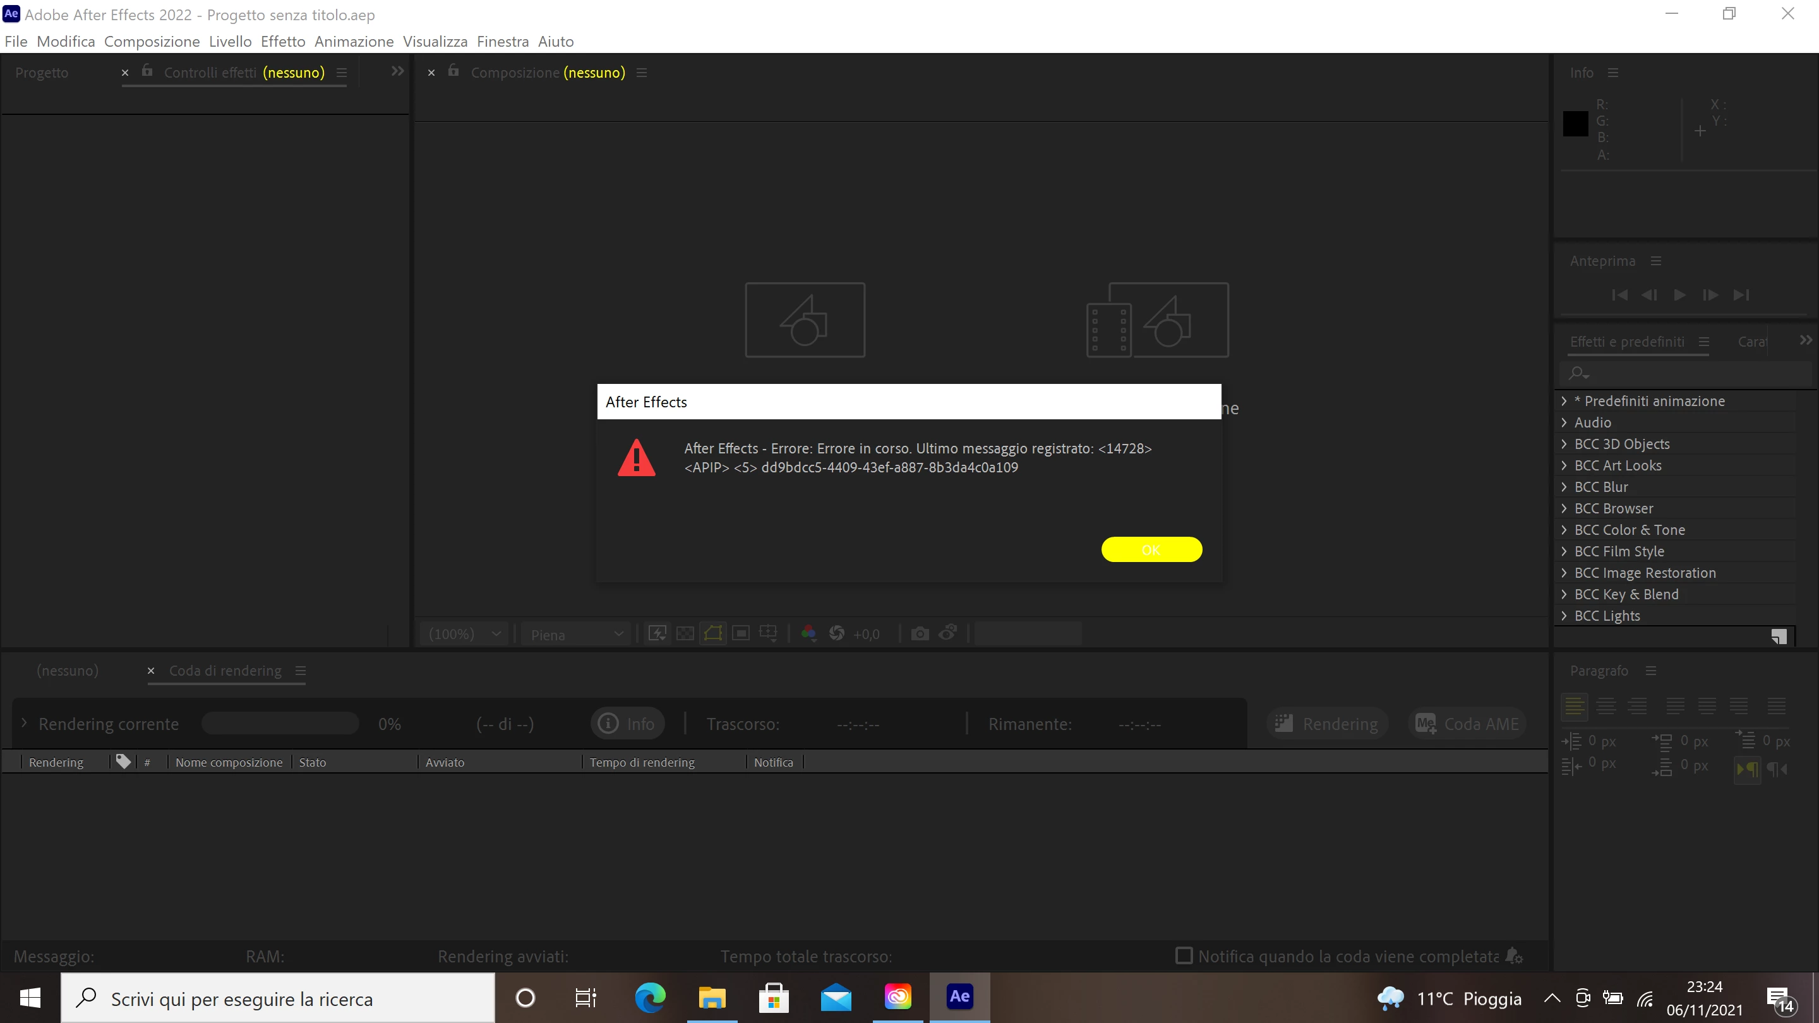The height and width of the screenshot is (1023, 1819).
Task: Toggle lock on Composizione panel
Action: (453, 71)
